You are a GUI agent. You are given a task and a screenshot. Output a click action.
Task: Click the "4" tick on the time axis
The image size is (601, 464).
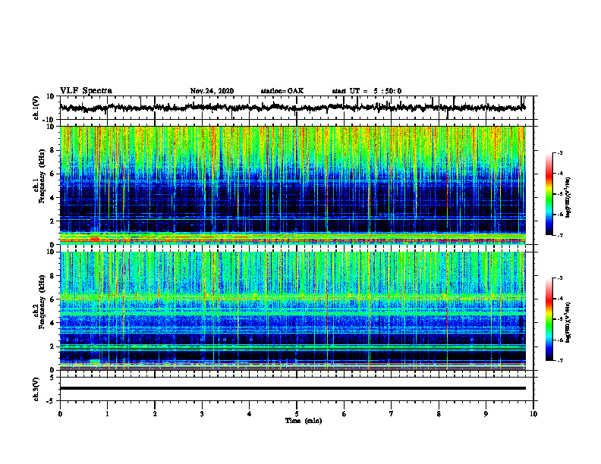[250, 414]
